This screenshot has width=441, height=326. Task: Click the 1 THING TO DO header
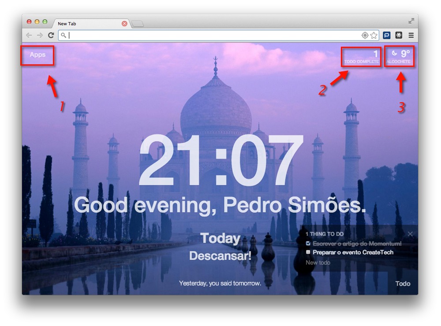[x=325, y=234]
